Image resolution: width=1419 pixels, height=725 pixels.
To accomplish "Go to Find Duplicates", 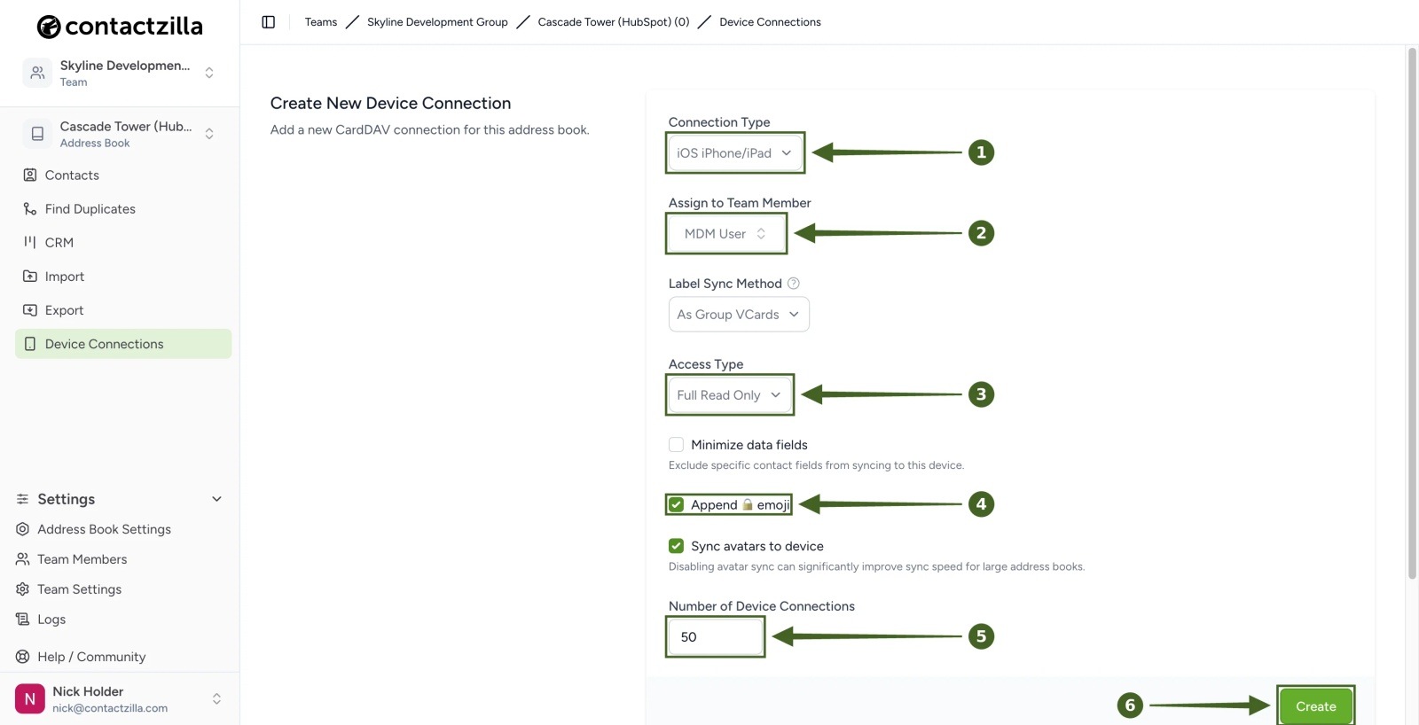I will click(x=123, y=209).
